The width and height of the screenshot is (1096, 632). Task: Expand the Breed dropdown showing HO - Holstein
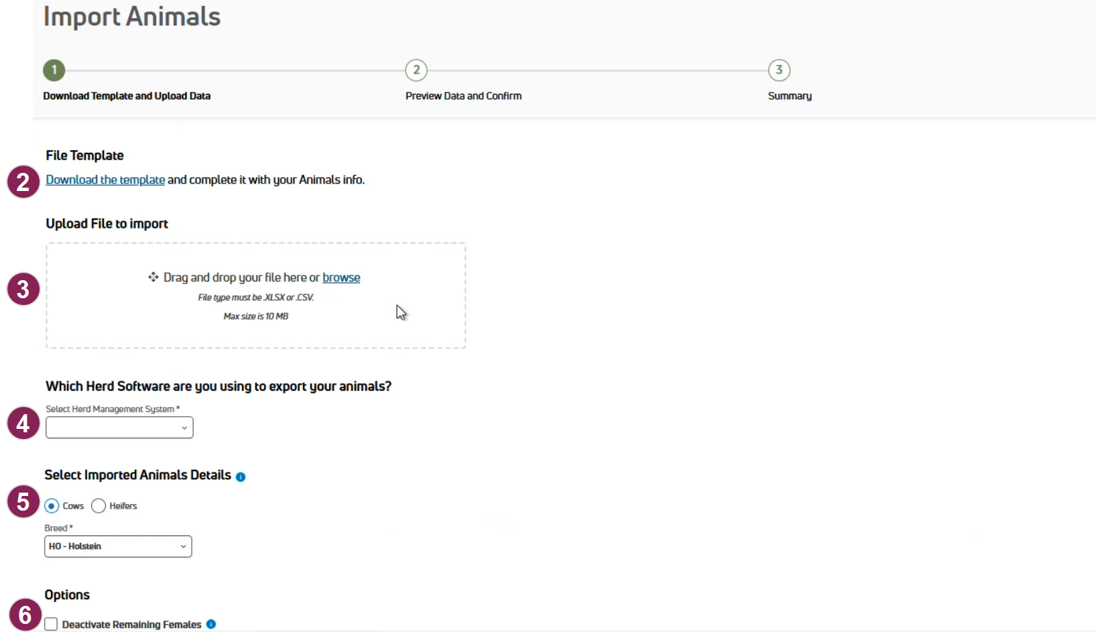pyautogui.click(x=118, y=546)
